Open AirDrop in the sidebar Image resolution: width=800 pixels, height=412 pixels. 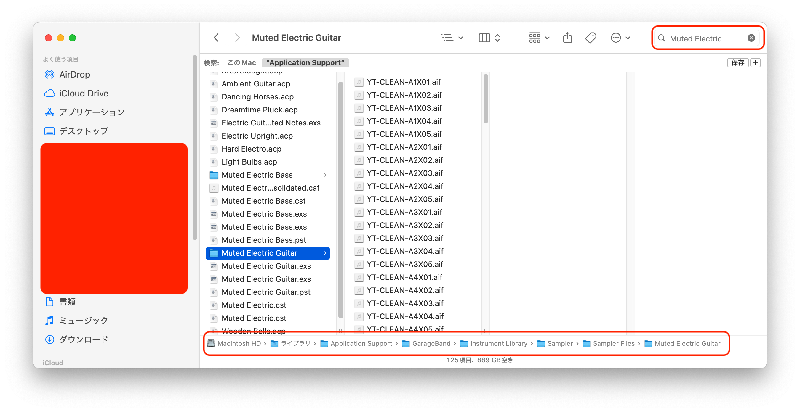tap(74, 75)
